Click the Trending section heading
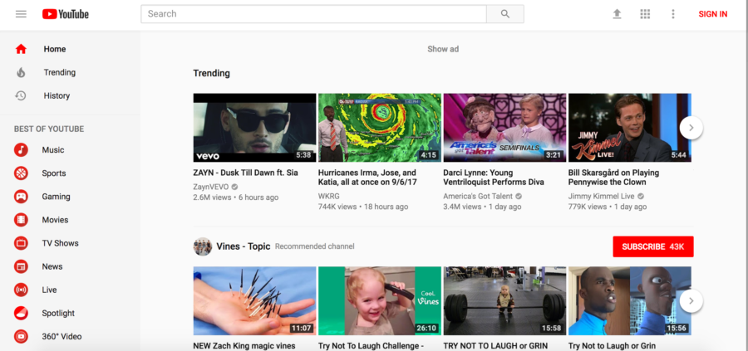This screenshot has width=748, height=351. 211,73
